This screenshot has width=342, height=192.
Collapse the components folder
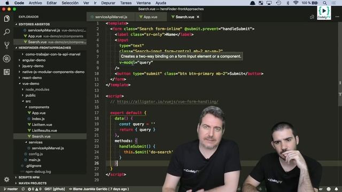coord(38,107)
